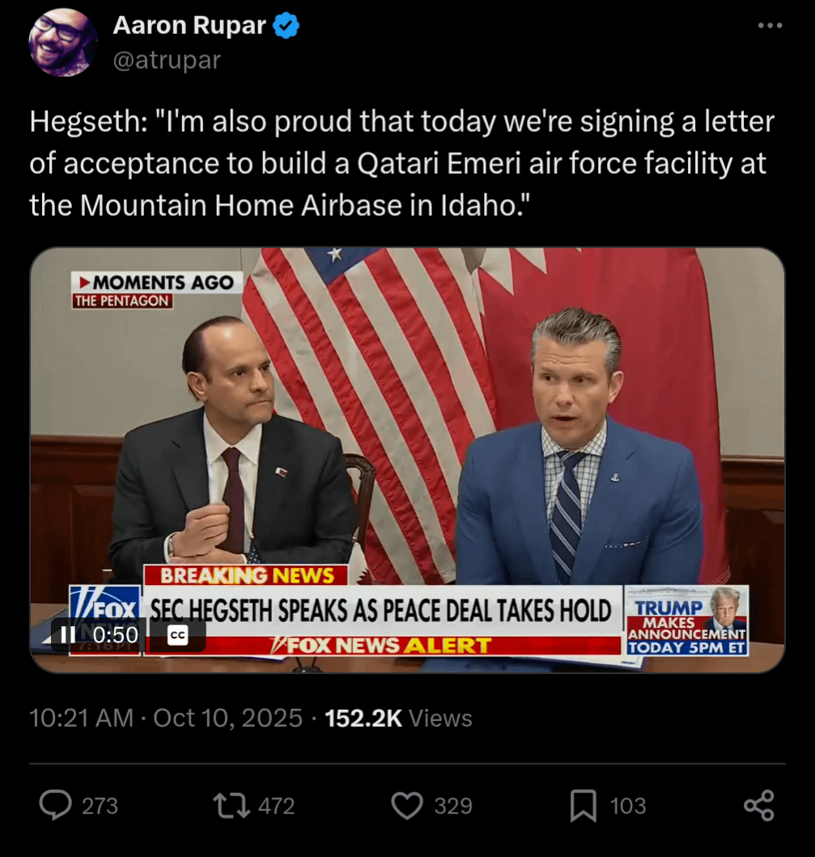815x857 pixels.
Task: Click the blue verified badge
Action: click(286, 27)
